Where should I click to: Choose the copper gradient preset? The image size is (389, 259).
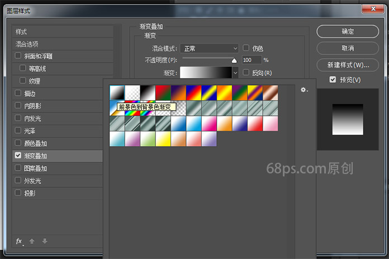coord(270,92)
